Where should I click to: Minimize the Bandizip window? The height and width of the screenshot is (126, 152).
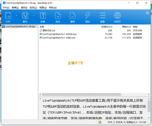click(129, 3)
